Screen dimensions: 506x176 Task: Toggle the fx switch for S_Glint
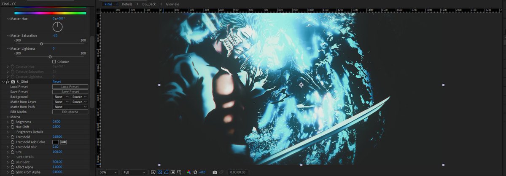tap(8, 81)
